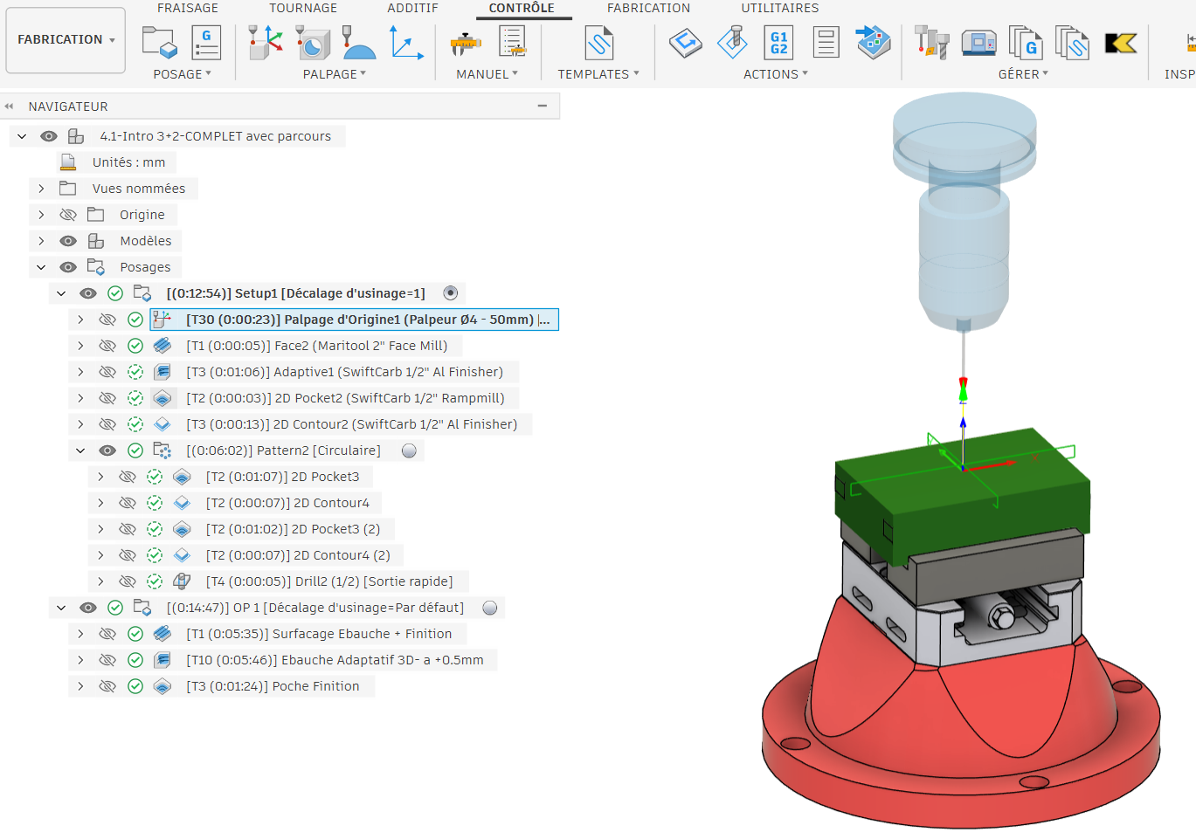Expand the Vues nommées folder

coord(41,189)
